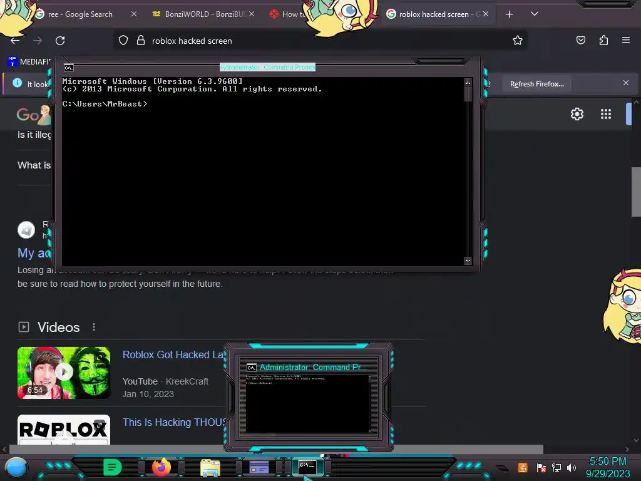Click the 'My ac...' search result heading

[34, 253]
